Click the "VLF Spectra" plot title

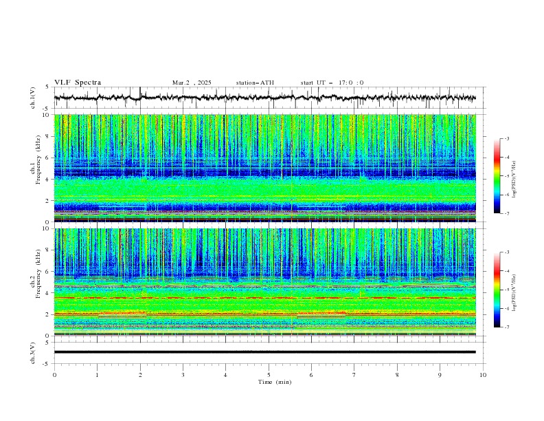point(78,83)
